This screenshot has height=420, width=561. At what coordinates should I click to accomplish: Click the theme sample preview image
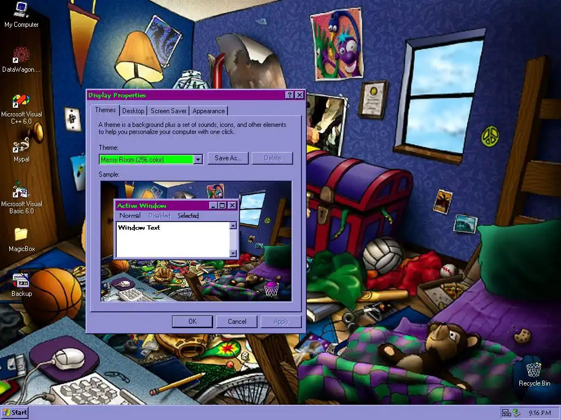click(196, 241)
